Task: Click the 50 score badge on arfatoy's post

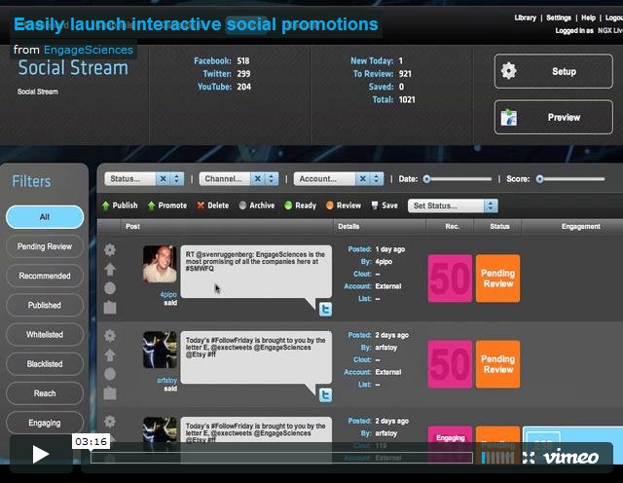Action: 450,364
